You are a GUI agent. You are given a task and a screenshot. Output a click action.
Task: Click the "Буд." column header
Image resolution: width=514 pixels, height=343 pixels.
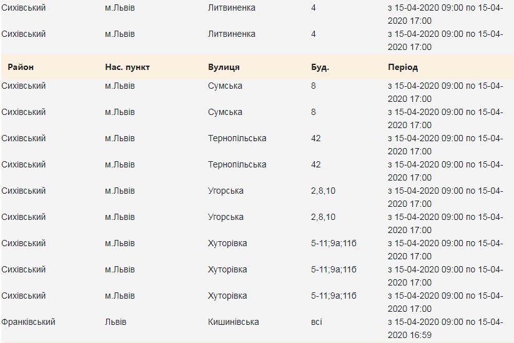click(320, 67)
